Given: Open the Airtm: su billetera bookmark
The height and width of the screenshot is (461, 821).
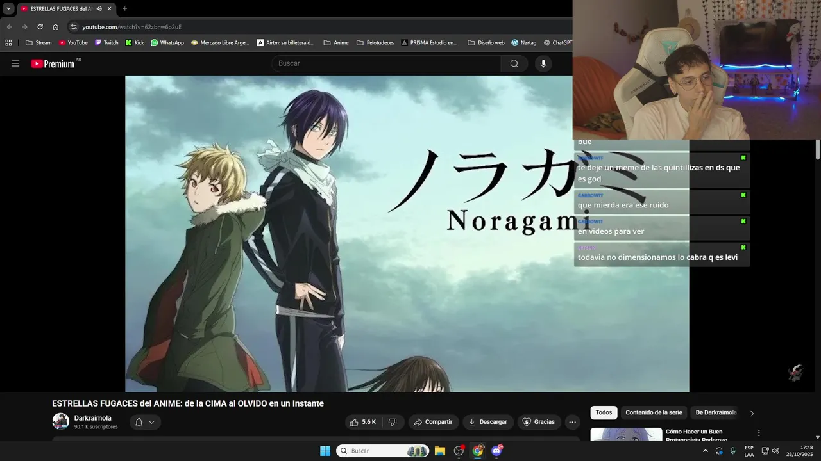Looking at the screenshot, I should pyautogui.click(x=285, y=43).
